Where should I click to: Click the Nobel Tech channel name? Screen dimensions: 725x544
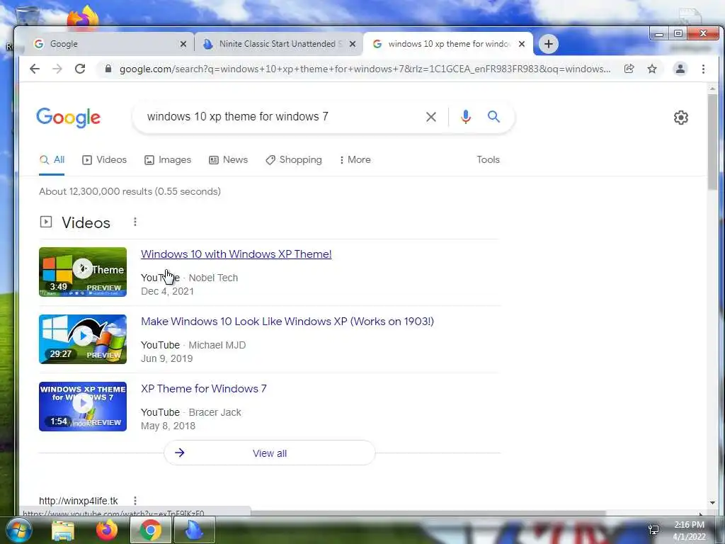(x=213, y=278)
